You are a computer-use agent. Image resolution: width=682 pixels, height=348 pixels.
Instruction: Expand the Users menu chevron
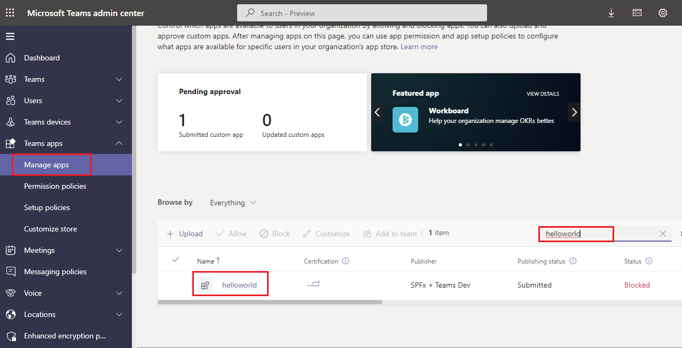pos(119,100)
